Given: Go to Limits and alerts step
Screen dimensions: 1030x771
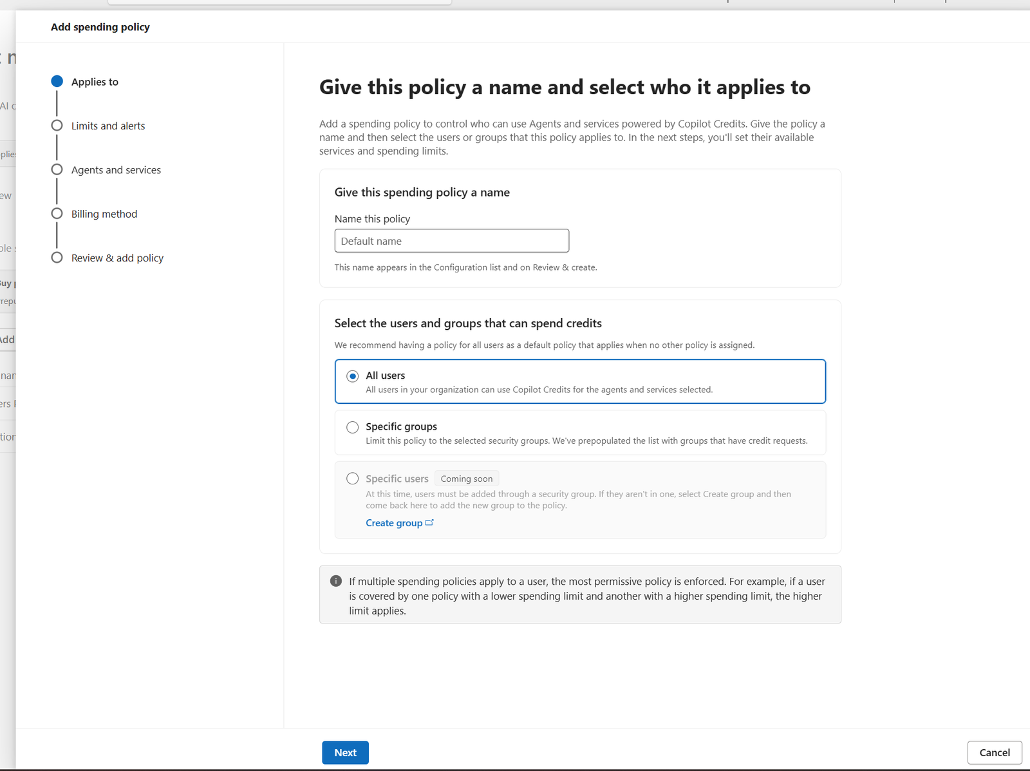Looking at the screenshot, I should (108, 126).
